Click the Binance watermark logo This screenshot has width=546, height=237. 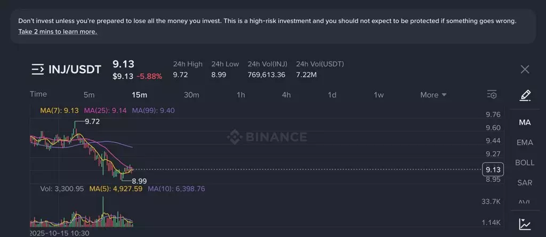point(267,137)
